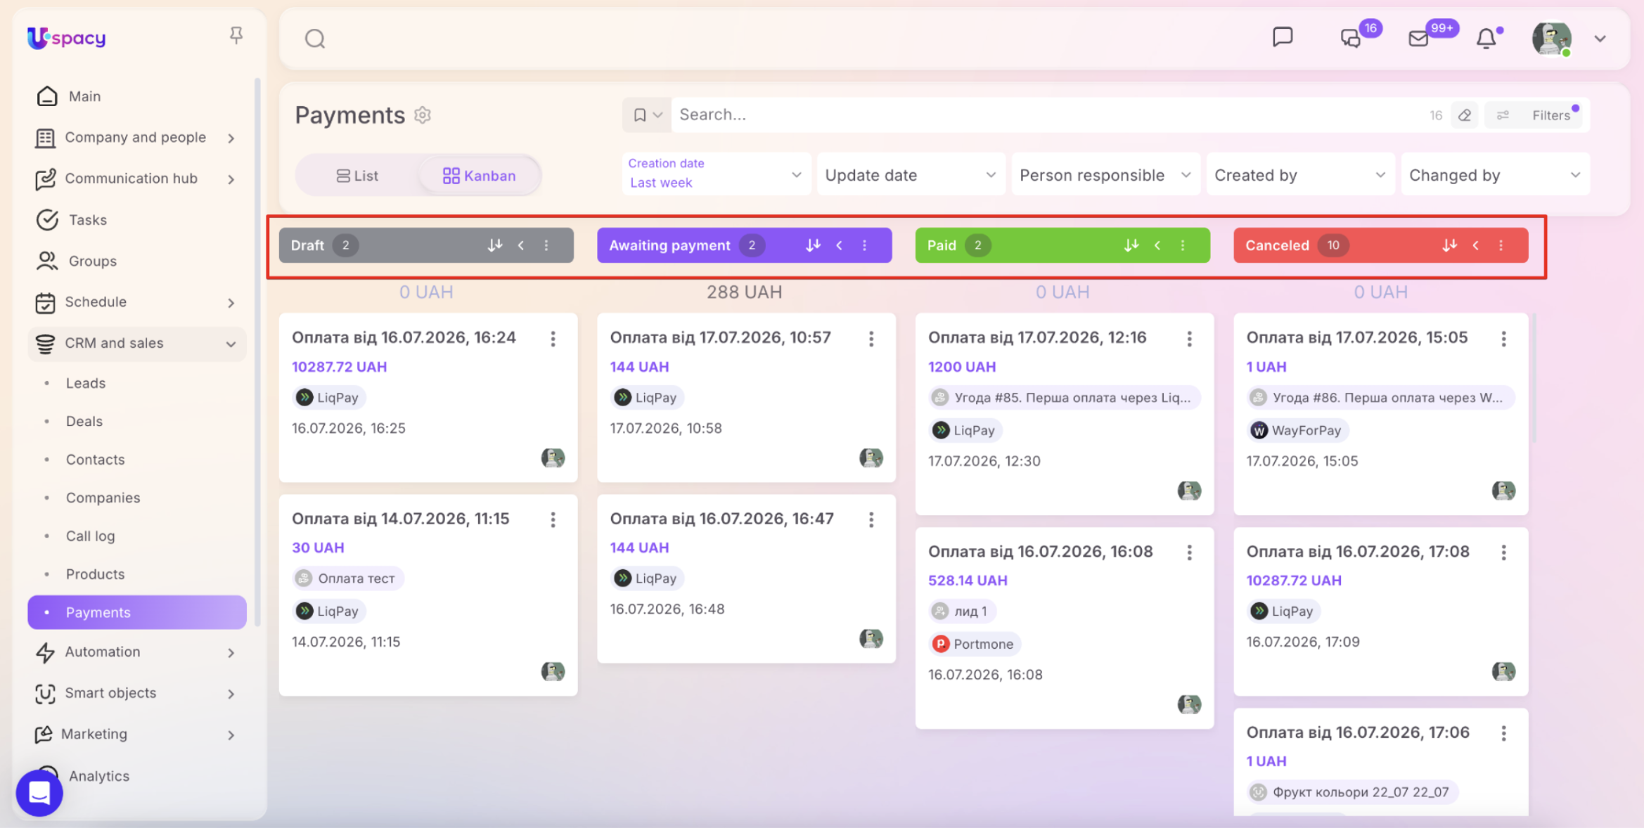Open Draft column options menu
The height and width of the screenshot is (828, 1644).
click(546, 245)
